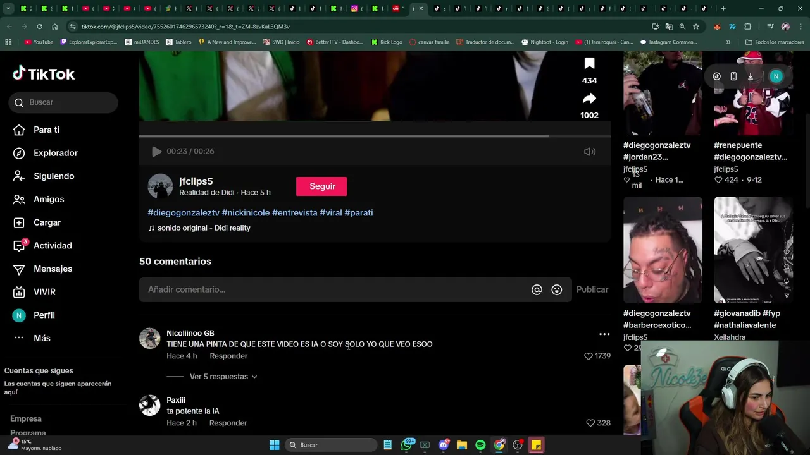This screenshot has width=810, height=455.
Task: Open WhatsApp from the taskbar
Action: pyautogui.click(x=407, y=445)
